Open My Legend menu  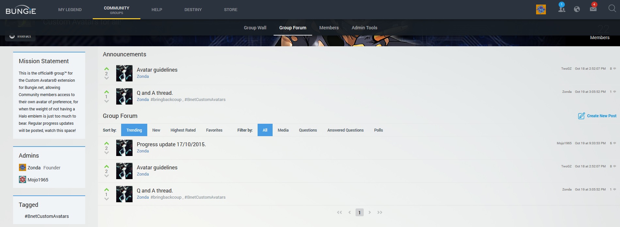[x=70, y=10]
